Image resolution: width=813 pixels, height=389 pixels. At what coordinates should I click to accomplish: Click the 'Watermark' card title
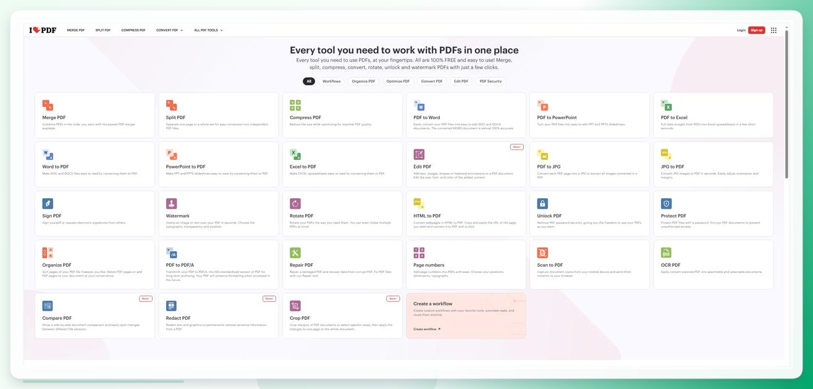[x=178, y=216]
